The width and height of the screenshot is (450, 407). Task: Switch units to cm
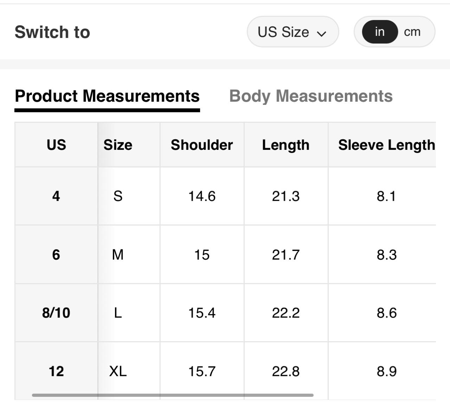(x=412, y=32)
